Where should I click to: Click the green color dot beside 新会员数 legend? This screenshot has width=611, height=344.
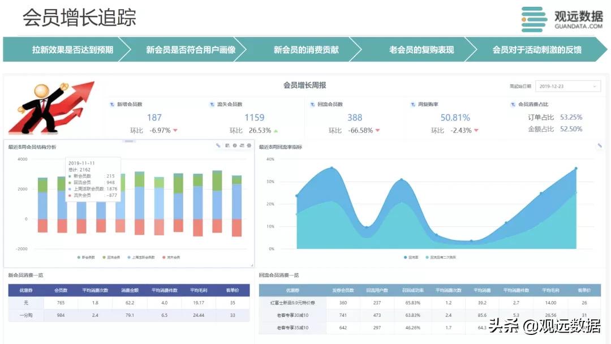pyautogui.click(x=78, y=256)
